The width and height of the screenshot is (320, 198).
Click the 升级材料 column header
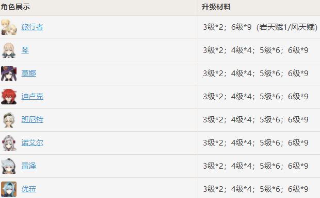pos(216,7)
